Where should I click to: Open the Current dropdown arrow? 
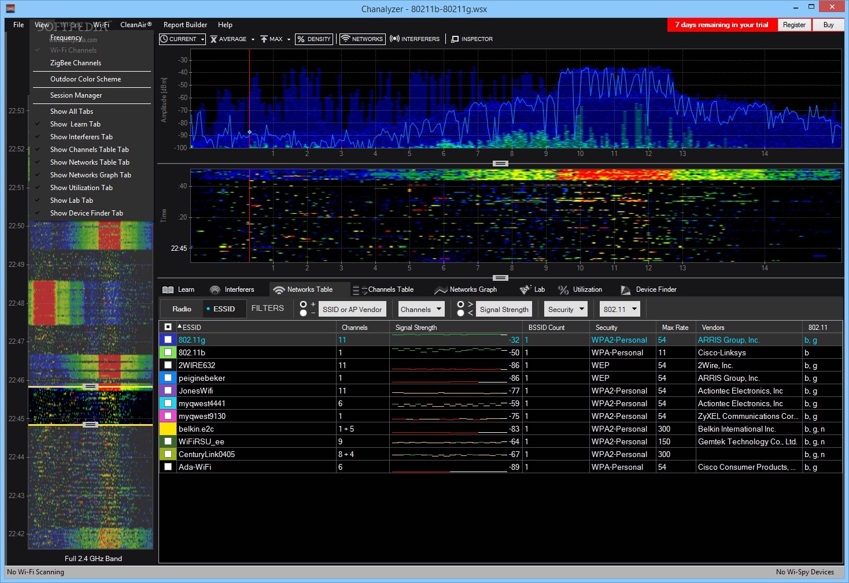point(202,39)
